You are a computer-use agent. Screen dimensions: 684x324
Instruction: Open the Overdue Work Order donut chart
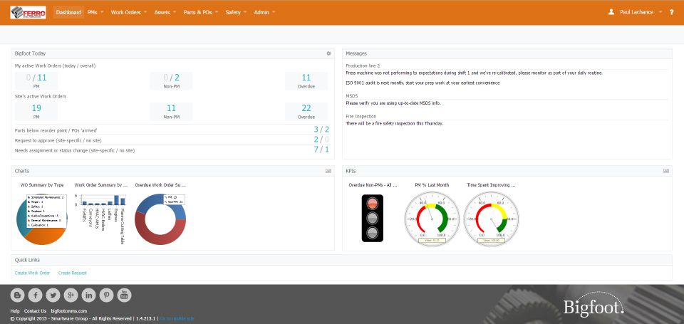[160, 219]
